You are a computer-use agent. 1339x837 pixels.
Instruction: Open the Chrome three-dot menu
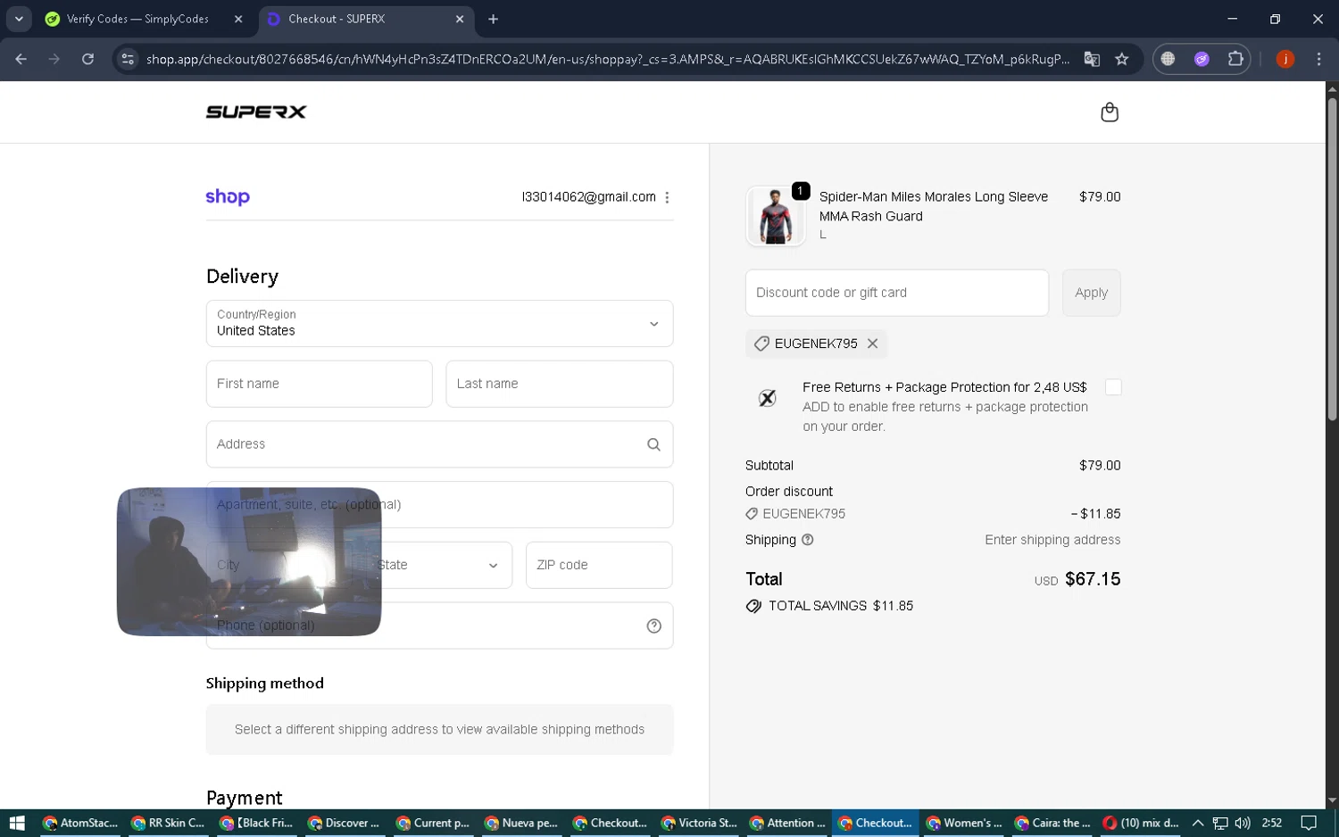click(1318, 59)
